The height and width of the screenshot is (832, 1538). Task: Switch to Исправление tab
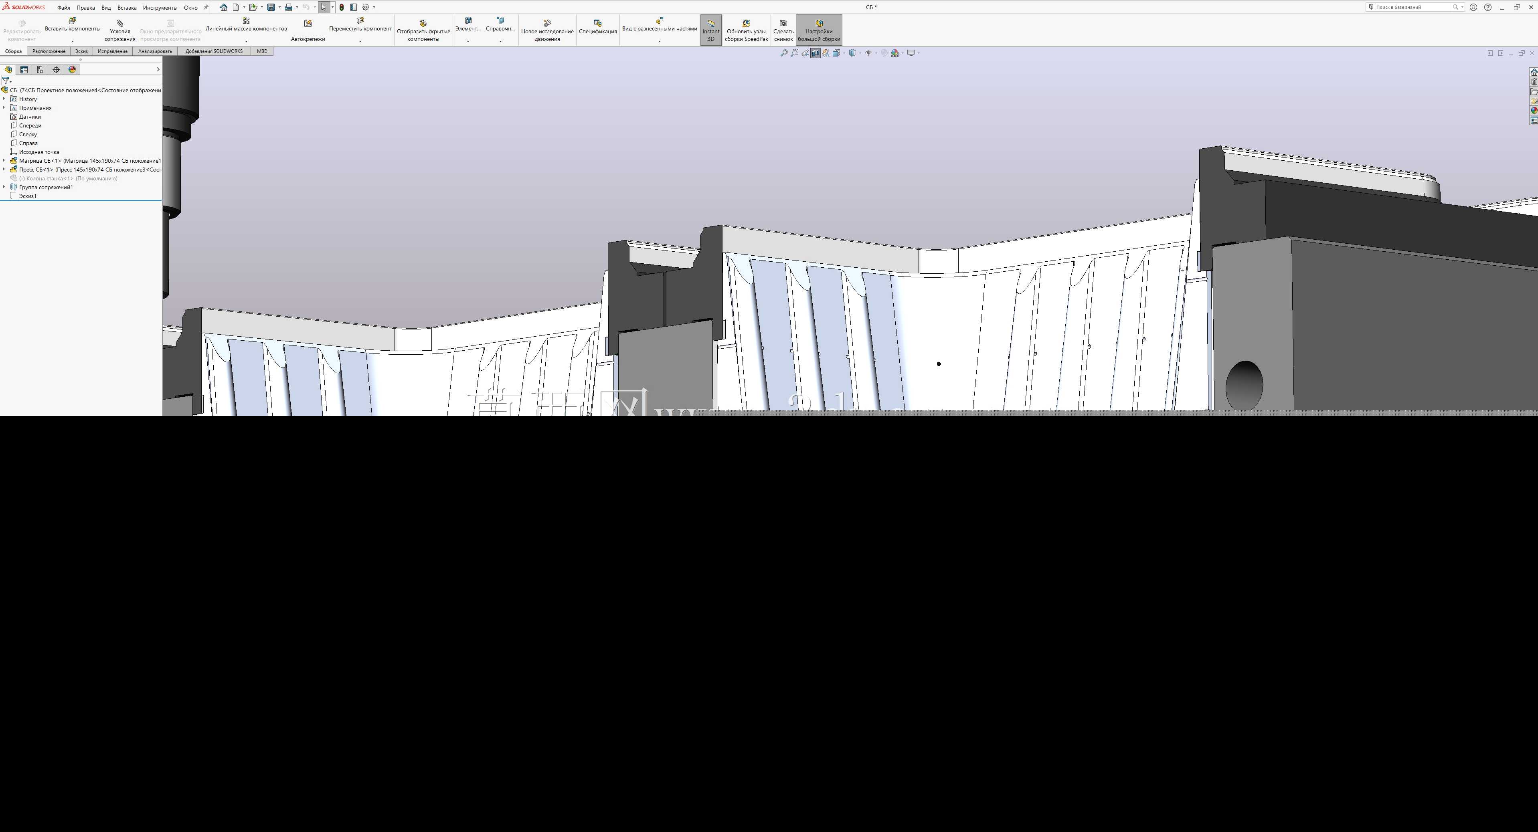click(113, 51)
